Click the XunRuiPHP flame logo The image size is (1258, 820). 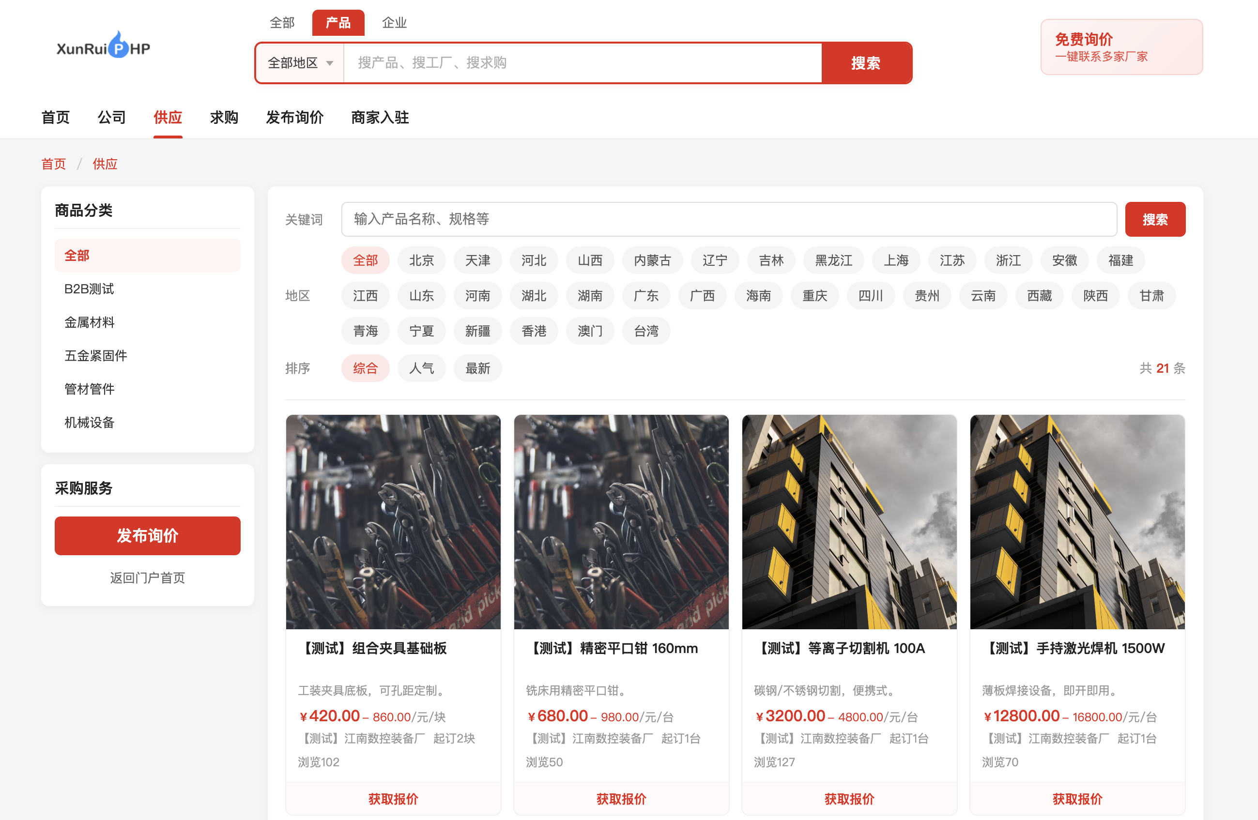[x=104, y=46]
